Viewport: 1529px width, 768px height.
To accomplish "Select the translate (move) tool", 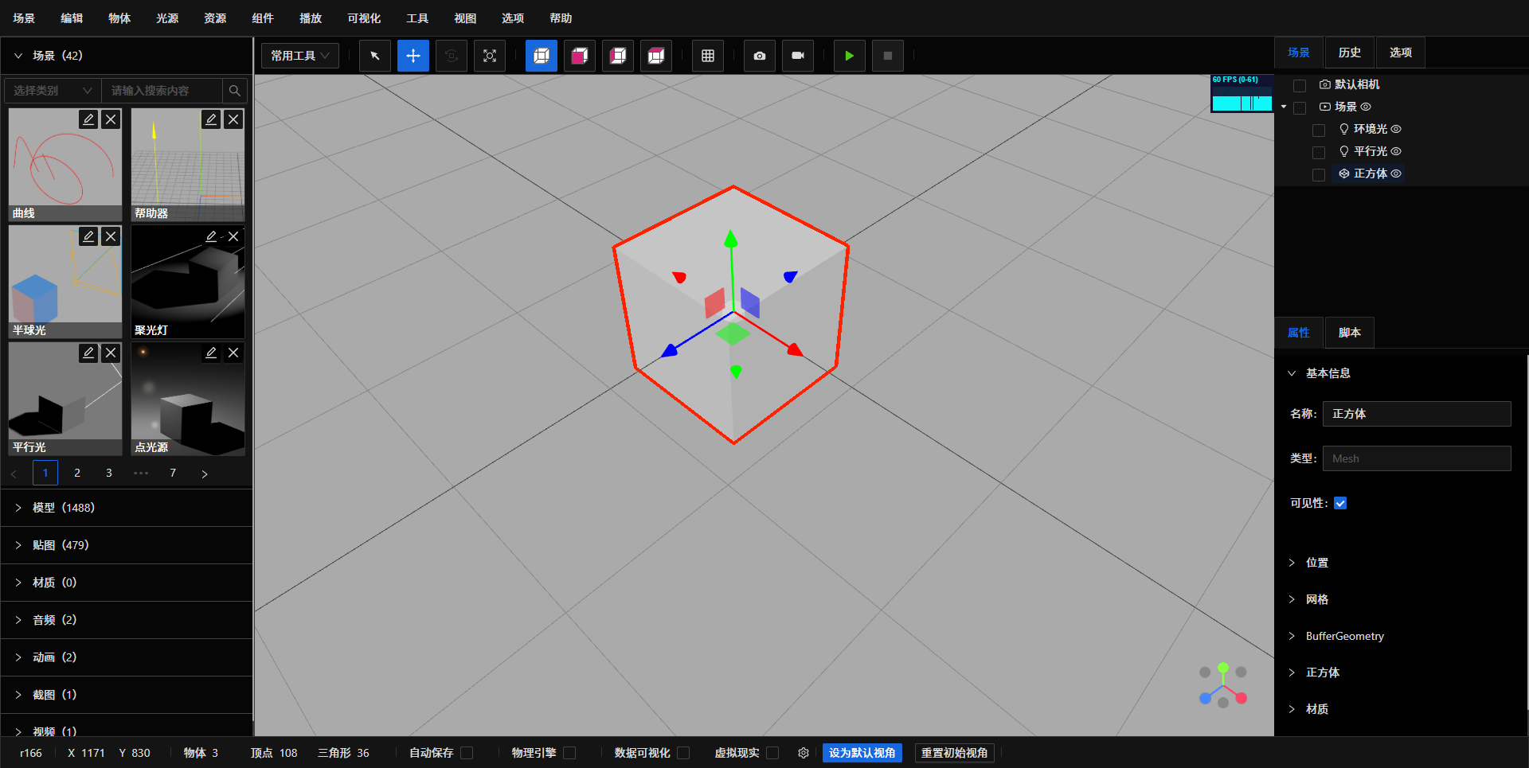I will click(x=413, y=56).
